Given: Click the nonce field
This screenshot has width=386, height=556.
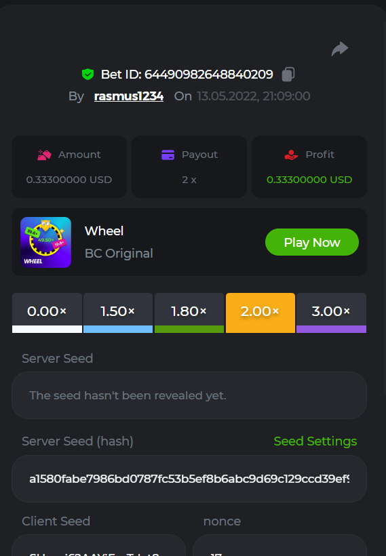Looking at the screenshot, I should click(x=280, y=545).
